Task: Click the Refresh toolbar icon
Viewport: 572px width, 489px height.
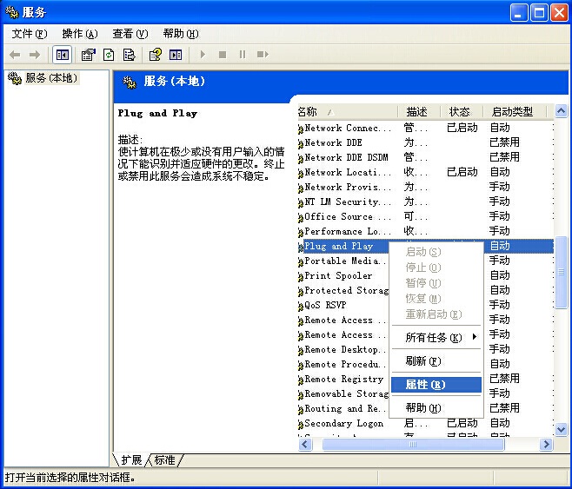Action: click(x=109, y=55)
